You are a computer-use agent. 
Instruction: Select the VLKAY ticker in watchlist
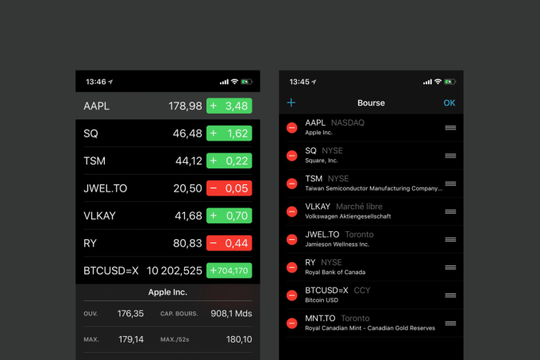point(99,216)
